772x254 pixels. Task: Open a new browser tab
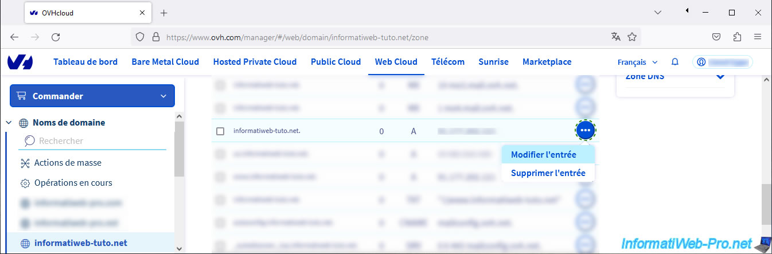[163, 13]
